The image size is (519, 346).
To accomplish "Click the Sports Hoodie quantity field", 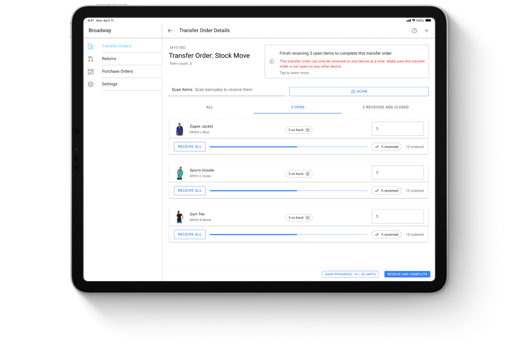I will pos(398,173).
